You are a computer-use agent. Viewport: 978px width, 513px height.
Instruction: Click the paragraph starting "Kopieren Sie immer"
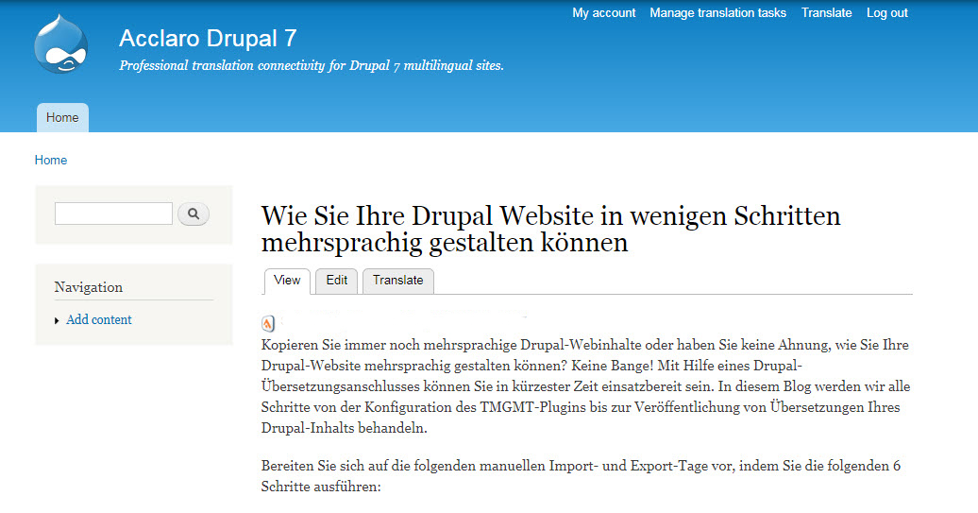point(585,386)
